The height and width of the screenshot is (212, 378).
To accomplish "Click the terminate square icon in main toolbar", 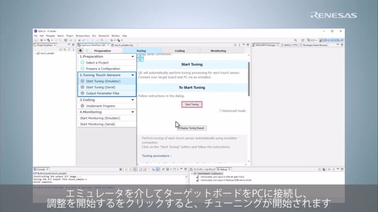I will [79, 40].
